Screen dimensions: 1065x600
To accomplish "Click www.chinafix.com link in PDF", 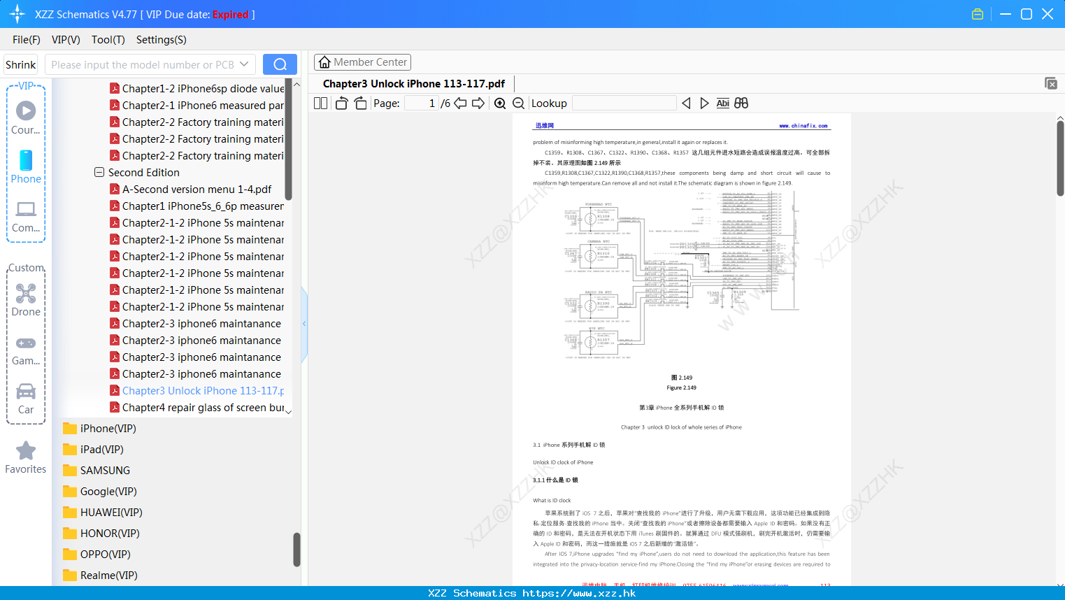I will pos(803,126).
